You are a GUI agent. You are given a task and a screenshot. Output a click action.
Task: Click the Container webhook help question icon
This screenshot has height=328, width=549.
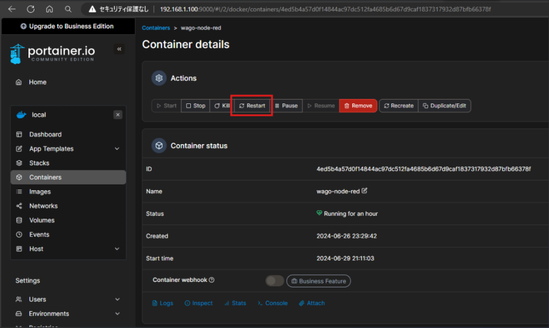[211, 280]
